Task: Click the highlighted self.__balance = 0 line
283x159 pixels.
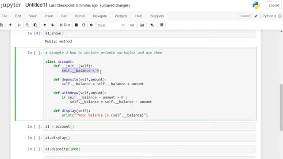Action: (x=80, y=71)
